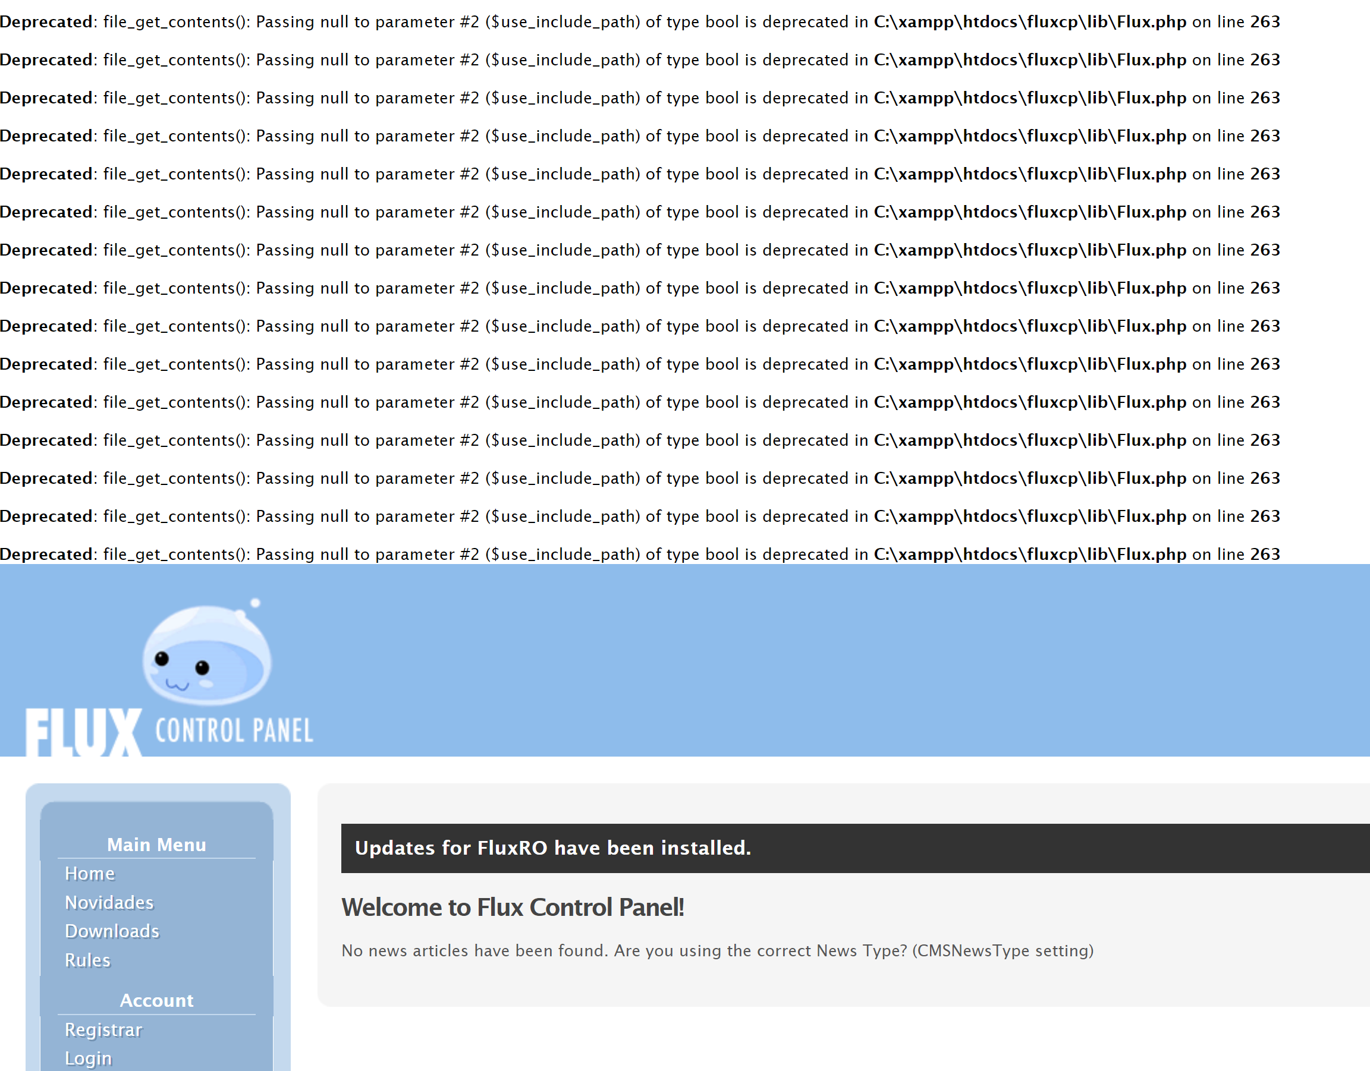1370x1071 pixels.
Task: Open the Registrar account link
Action: pos(103,1029)
